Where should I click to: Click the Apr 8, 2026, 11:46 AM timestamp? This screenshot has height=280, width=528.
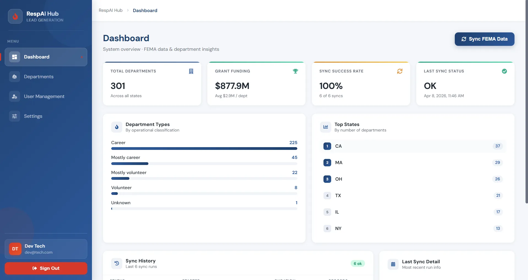coord(444,96)
